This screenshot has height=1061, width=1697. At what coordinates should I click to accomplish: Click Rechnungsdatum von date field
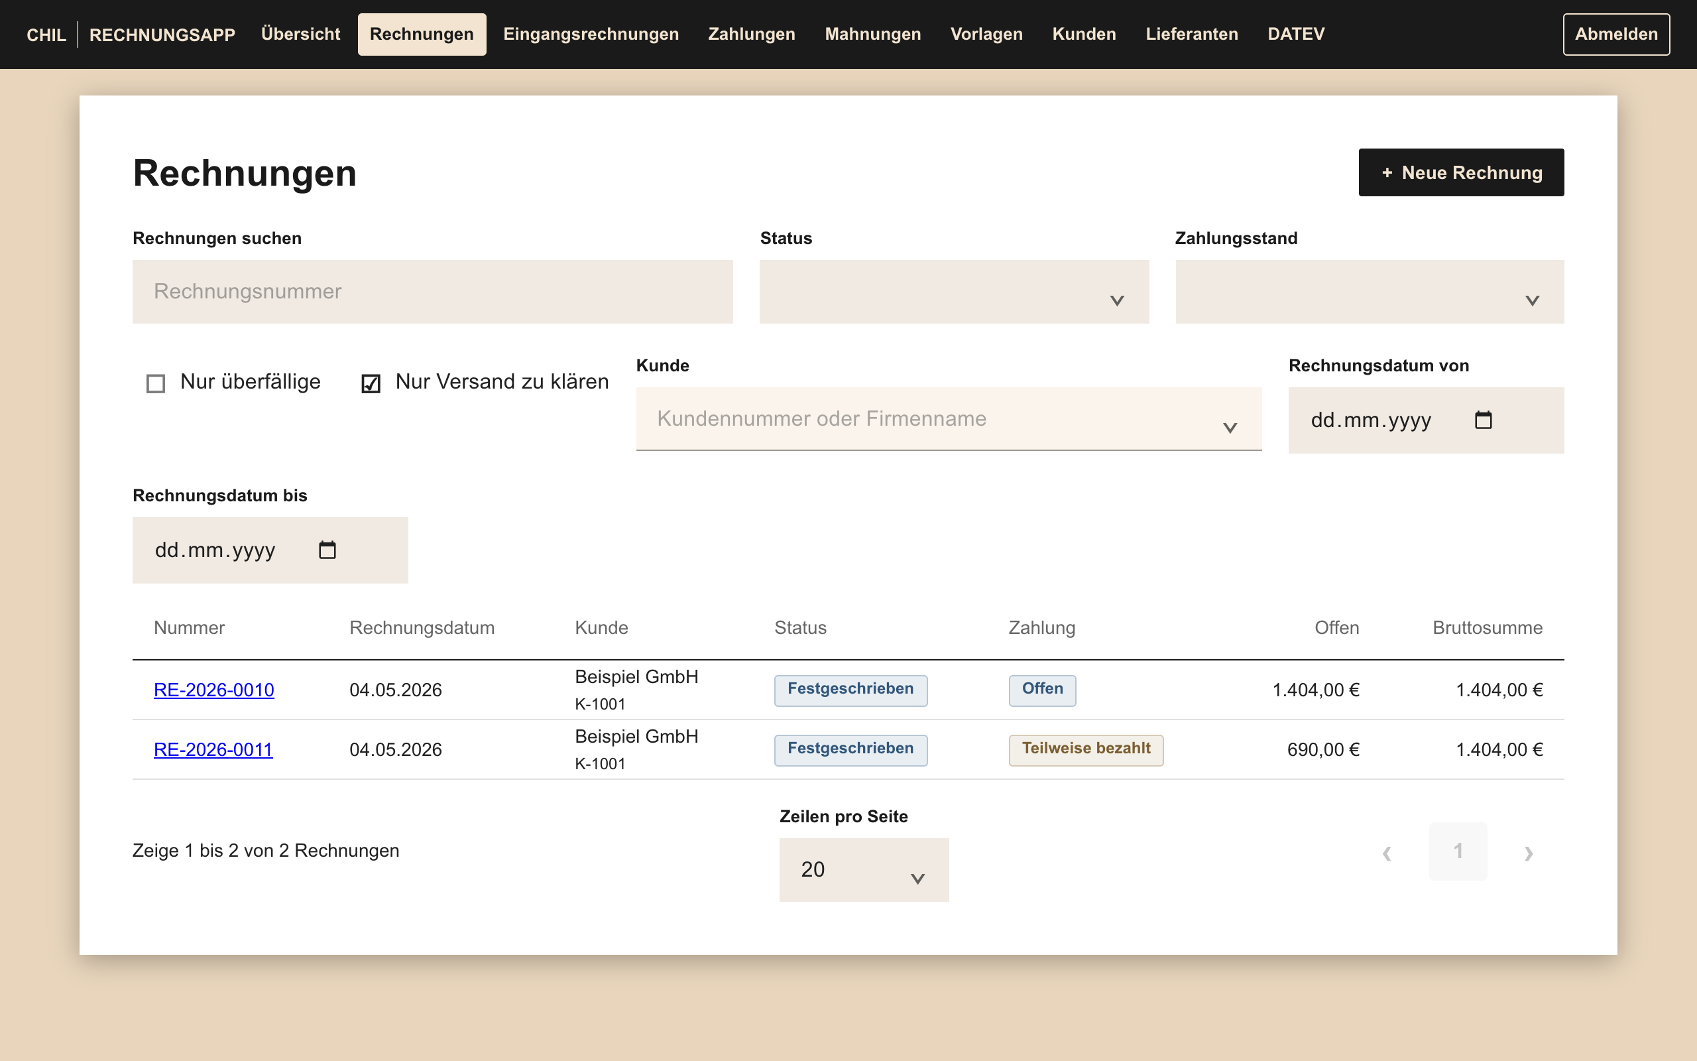coord(1426,420)
